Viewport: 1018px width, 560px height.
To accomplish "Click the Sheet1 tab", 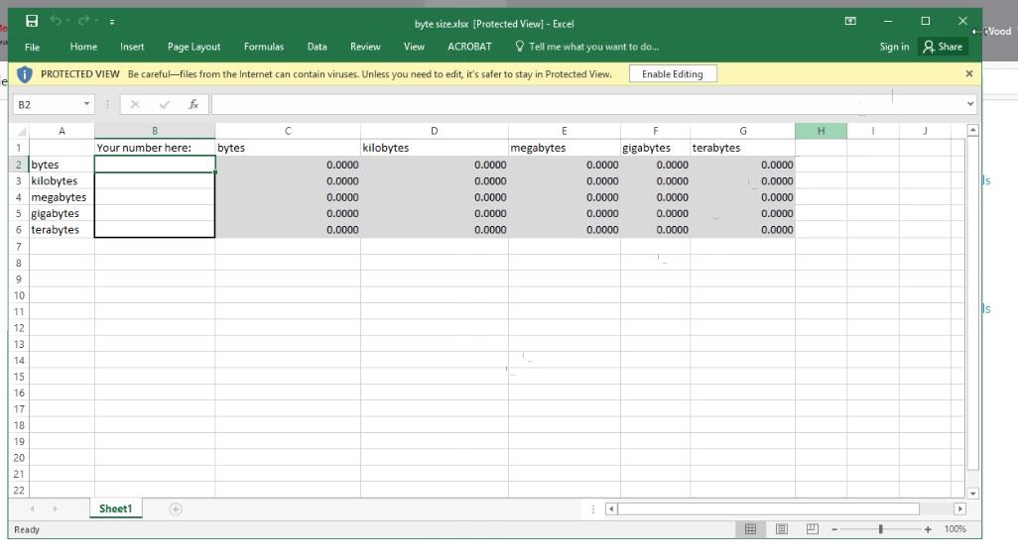I will 115,508.
